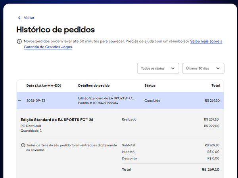Open the Últimos 30 dias dropdown
This screenshot has width=238, height=178.
coord(203,68)
